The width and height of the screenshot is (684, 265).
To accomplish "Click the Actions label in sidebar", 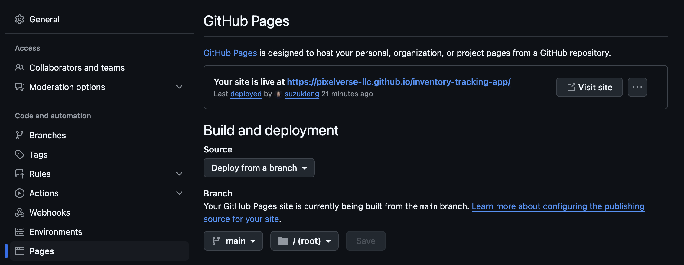I will pos(44,193).
